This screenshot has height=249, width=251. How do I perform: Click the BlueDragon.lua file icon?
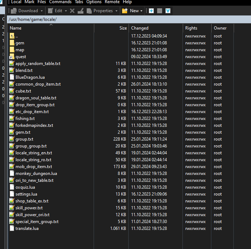click(12, 77)
